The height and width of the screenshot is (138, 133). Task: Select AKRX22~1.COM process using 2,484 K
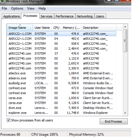tap(61, 49)
